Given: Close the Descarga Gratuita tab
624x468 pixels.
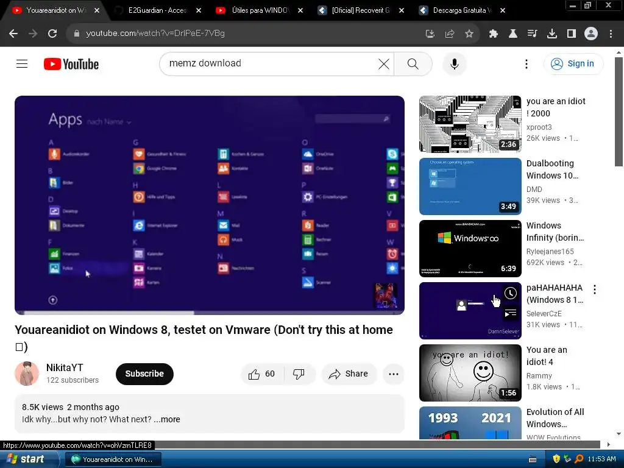Looking at the screenshot, I should (x=503, y=10).
